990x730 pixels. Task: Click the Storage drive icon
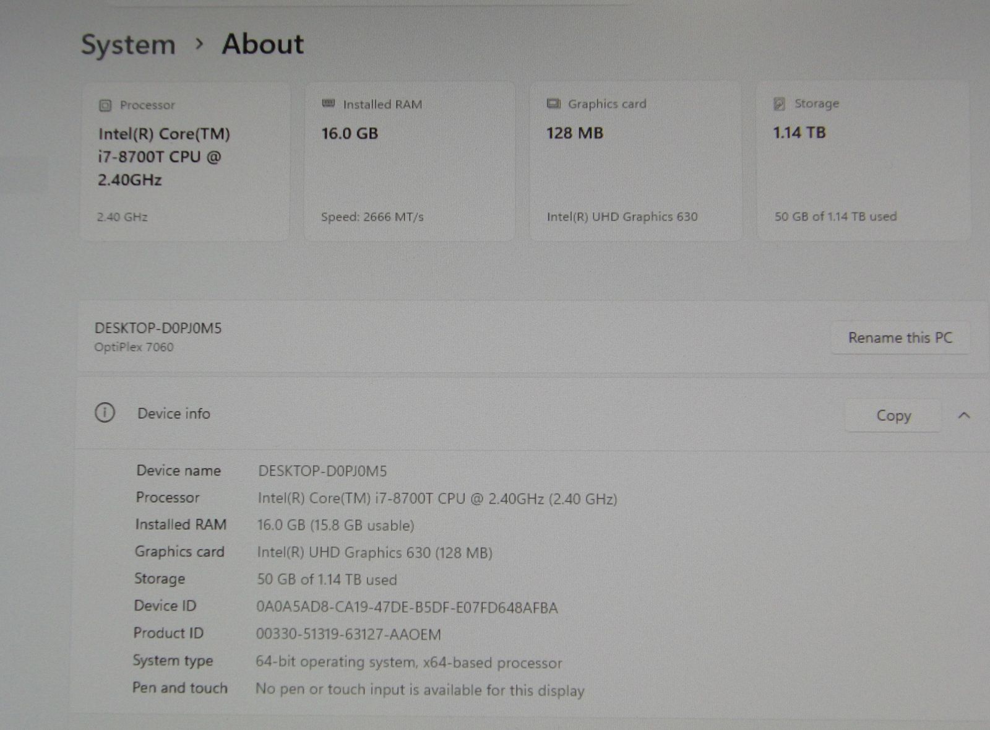tap(780, 103)
